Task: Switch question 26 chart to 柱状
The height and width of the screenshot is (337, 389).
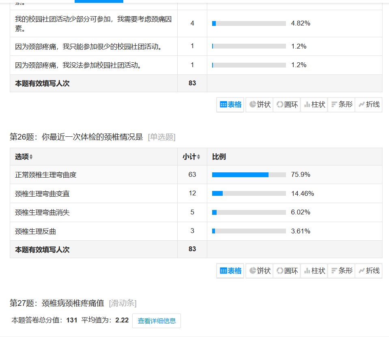Action: (x=314, y=271)
